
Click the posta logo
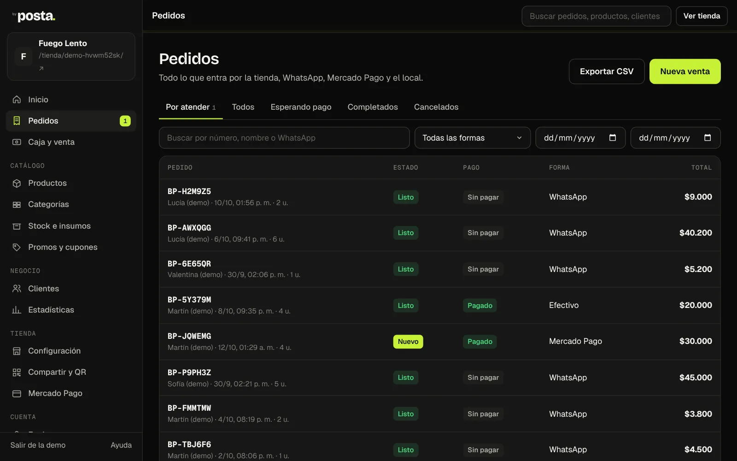pyautogui.click(x=34, y=16)
